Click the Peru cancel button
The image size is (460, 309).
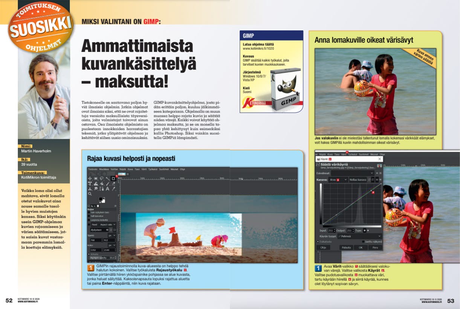(375, 248)
